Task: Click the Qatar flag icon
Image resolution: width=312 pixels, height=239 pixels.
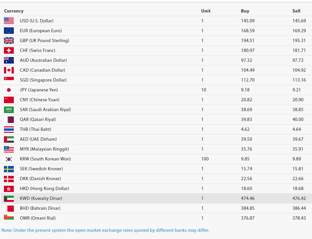Action: click(x=9, y=119)
